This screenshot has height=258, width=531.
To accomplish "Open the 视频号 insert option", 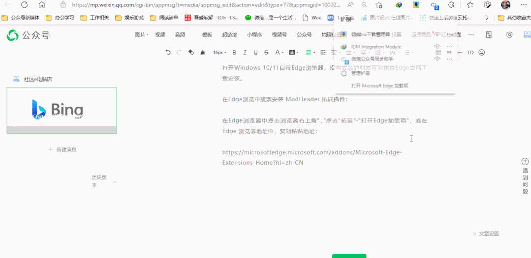I will tap(280, 34).
